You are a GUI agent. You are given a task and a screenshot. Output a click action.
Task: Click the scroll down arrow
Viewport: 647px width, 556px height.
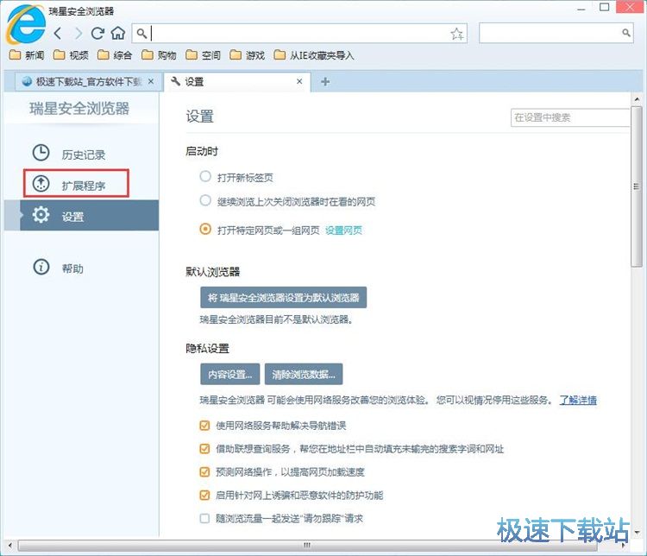point(637,533)
